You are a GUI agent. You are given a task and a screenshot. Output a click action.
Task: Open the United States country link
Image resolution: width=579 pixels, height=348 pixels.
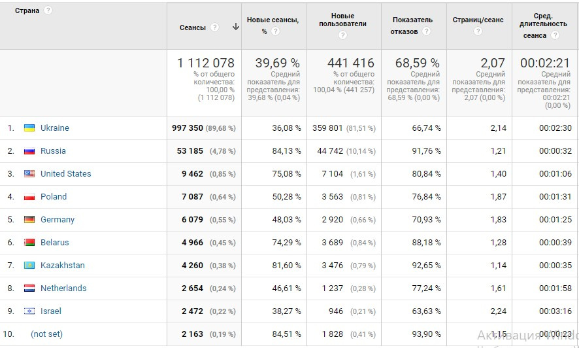(65, 174)
